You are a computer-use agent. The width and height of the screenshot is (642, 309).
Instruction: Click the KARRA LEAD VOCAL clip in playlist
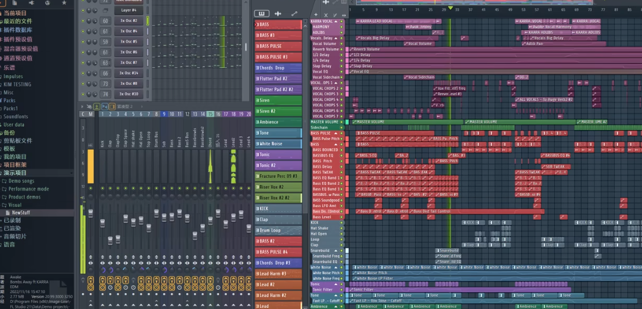(375, 21)
